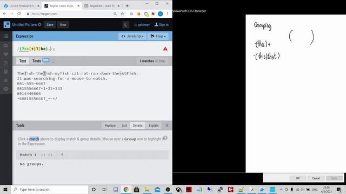Switch to the Text tab
The image size is (346, 194).
23,61
